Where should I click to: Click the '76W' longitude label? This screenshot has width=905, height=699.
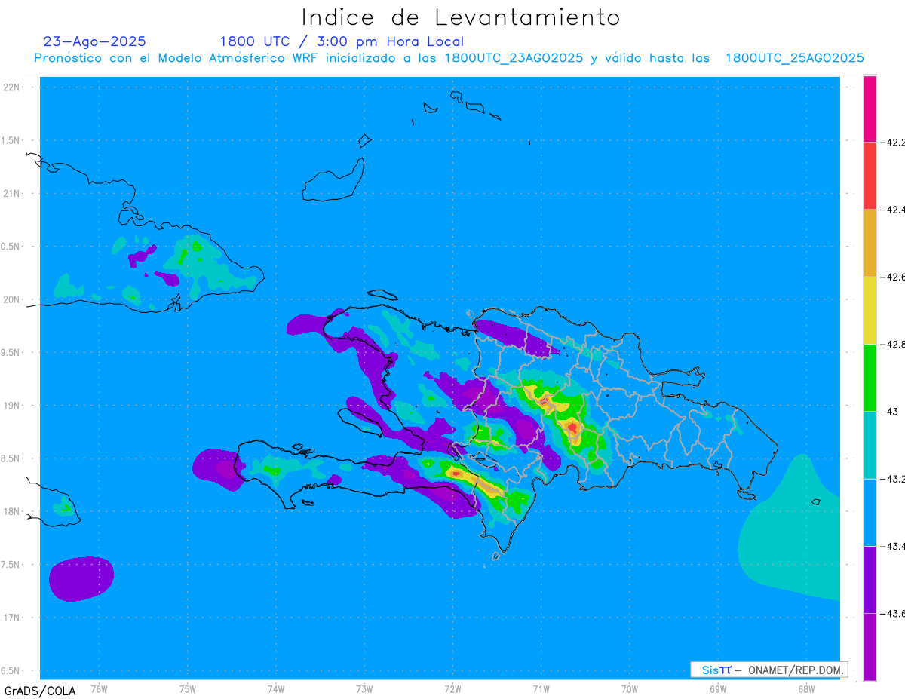point(99,688)
